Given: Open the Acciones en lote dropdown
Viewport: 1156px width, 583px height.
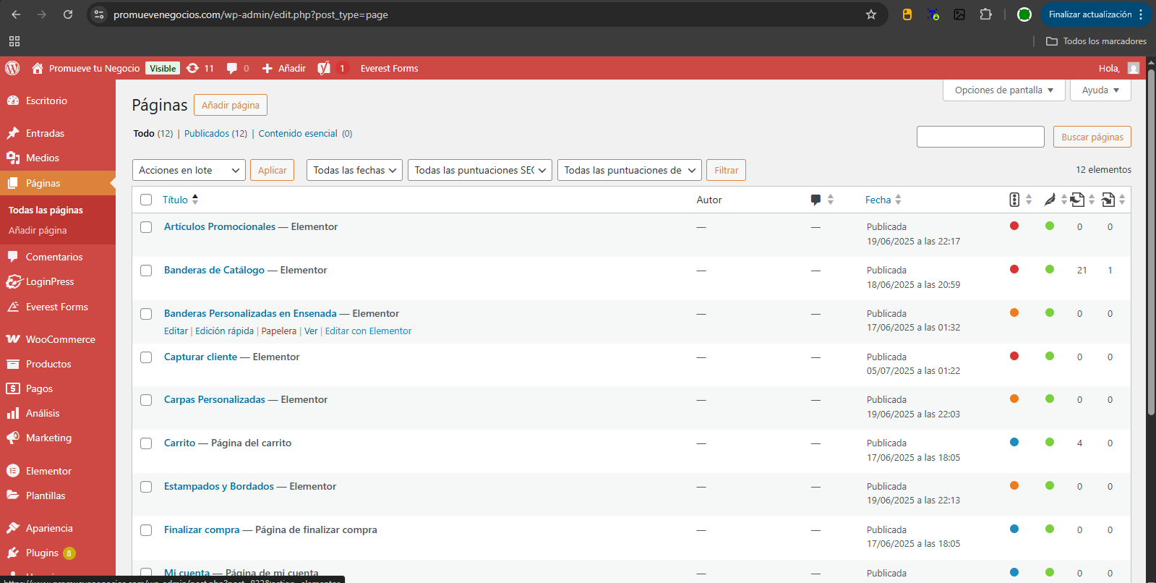Looking at the screenshot, I should click(189, 170).
